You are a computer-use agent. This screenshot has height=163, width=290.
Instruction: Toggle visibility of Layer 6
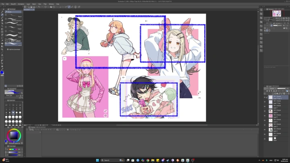[265, 111]
